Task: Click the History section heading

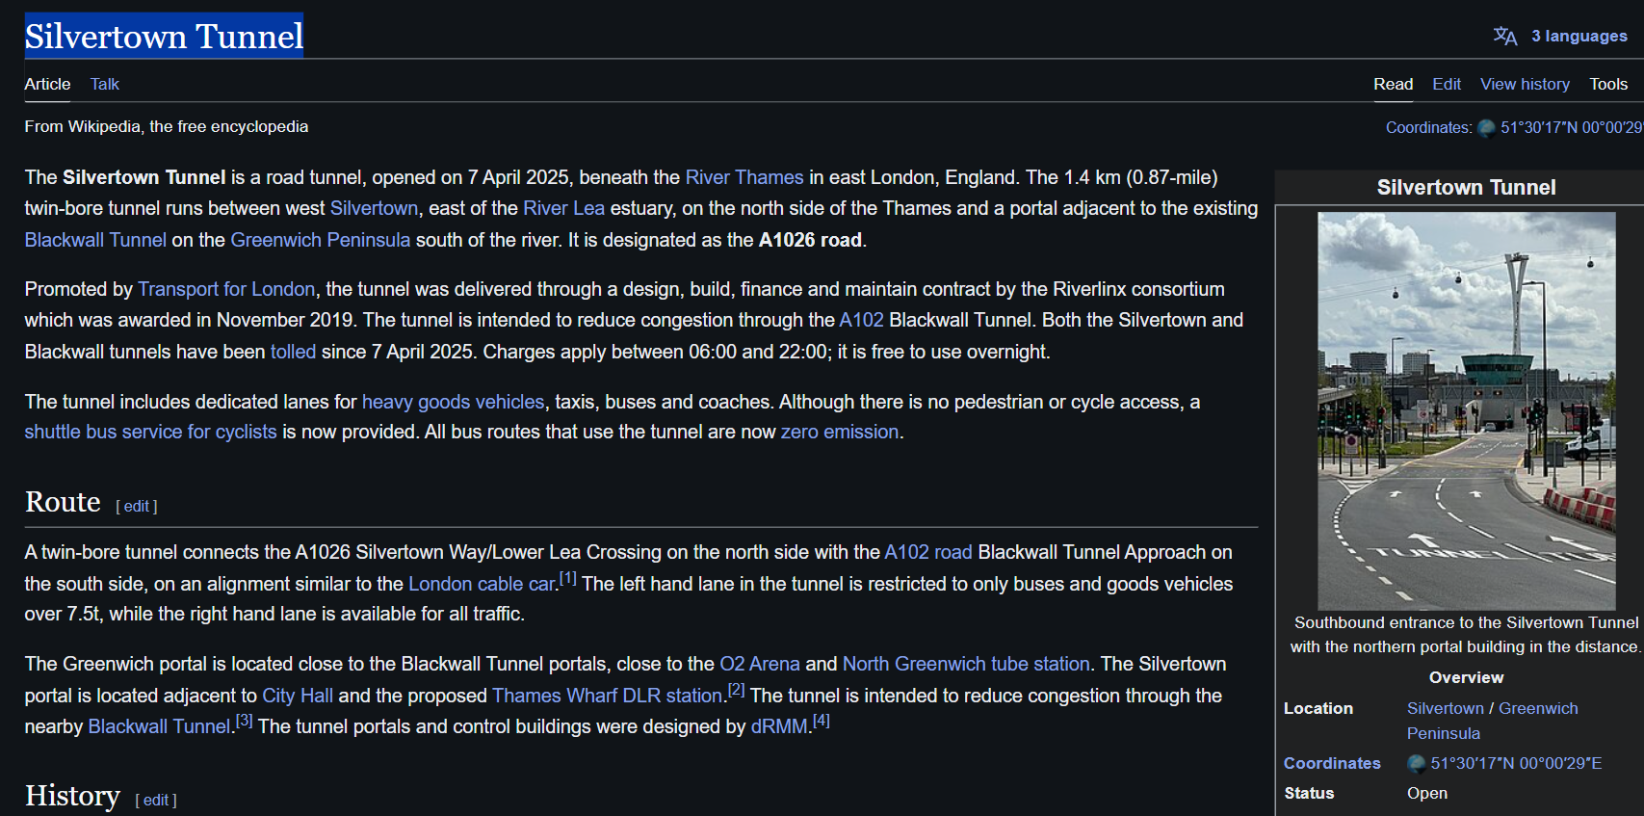Action: 72,796
